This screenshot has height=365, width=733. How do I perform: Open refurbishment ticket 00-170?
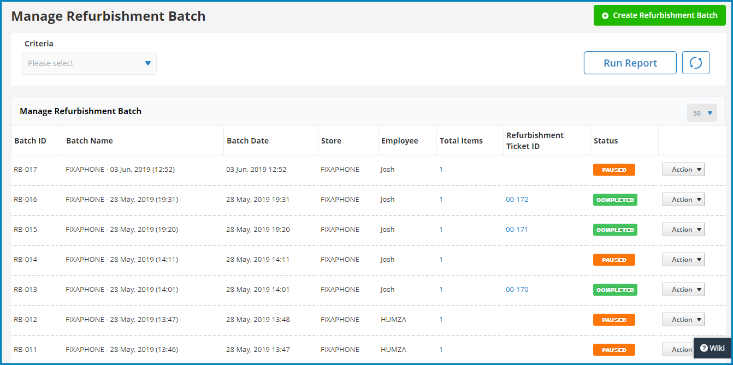(517, 290)
